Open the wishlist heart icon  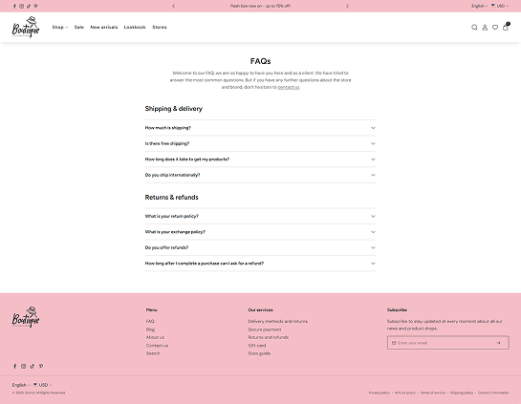pyautogui.click(x=495, y=28)
